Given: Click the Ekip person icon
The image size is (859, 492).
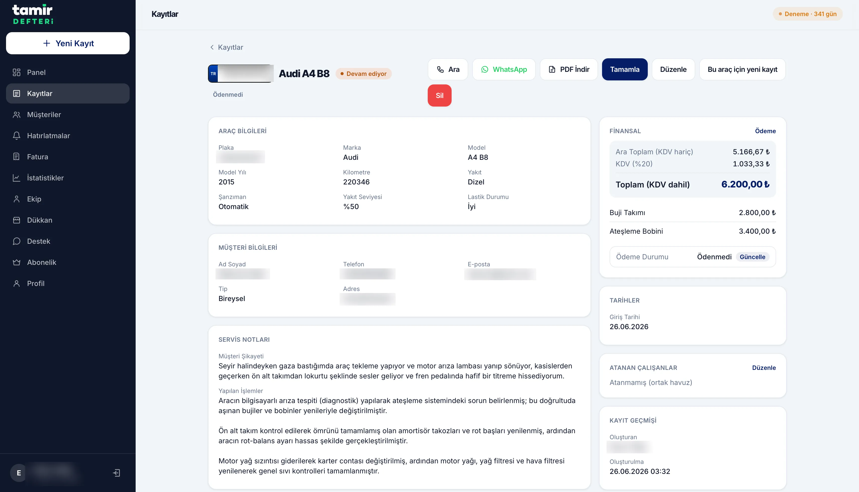Looking at the screenshot, I should tap(16, 199).
